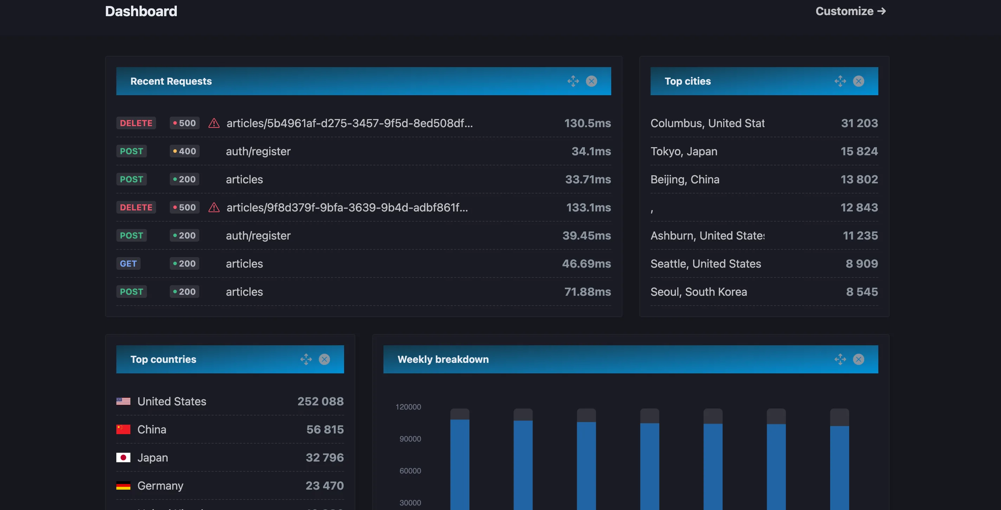Click the first bar in Weekly breakdown chart
This screenshot has height=510, width=1001.
(x=460, y=459)
